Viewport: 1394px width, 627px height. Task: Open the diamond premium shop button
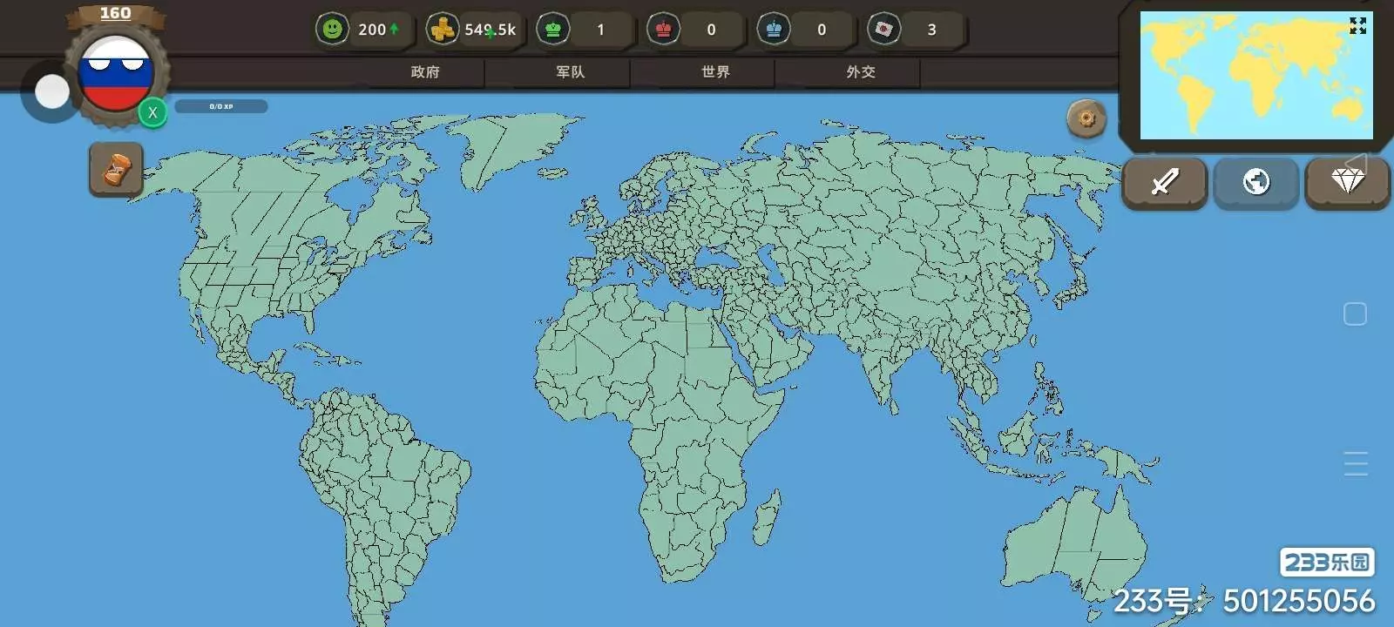(1347, 182)
